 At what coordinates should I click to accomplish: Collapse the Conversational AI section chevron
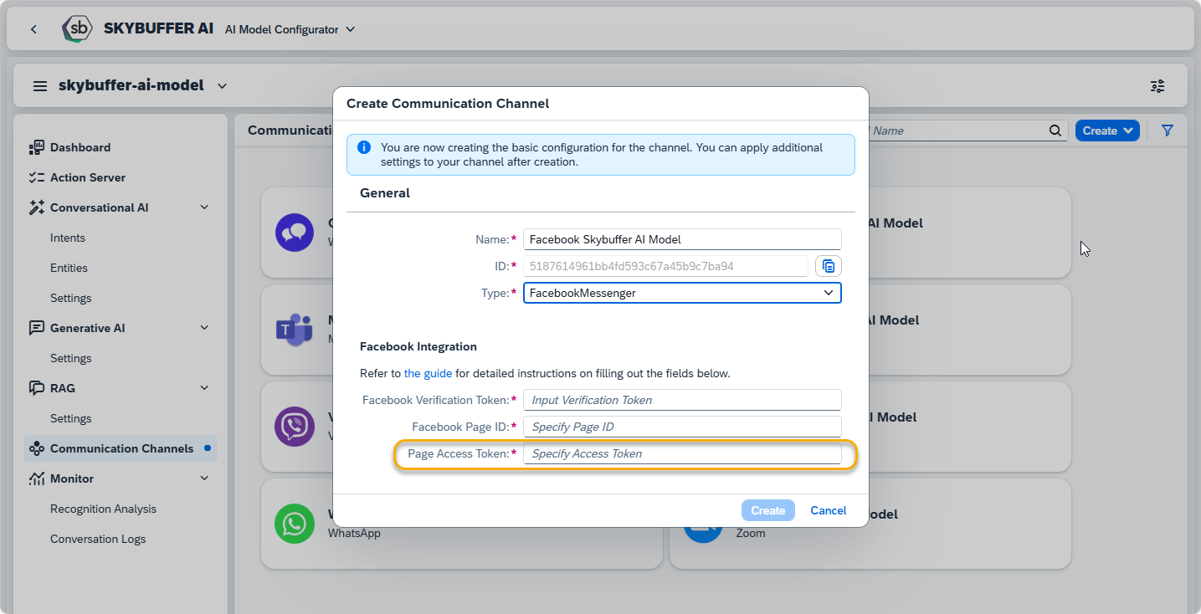point(204,207)
